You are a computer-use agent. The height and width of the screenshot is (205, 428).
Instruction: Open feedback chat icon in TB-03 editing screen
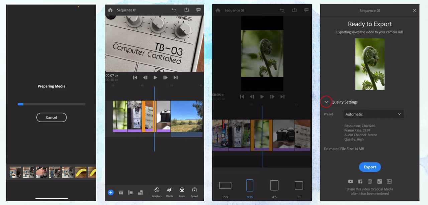click(198, 10)
